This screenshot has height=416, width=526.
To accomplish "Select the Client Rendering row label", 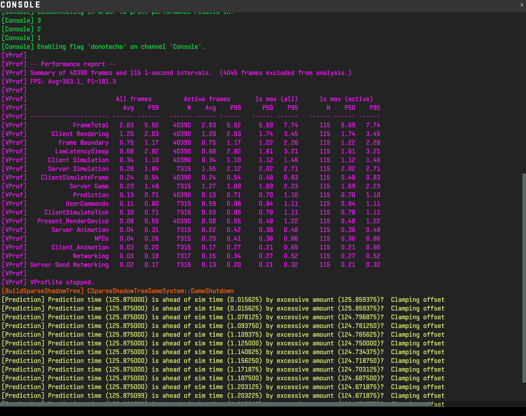I will tap(80, 134).
